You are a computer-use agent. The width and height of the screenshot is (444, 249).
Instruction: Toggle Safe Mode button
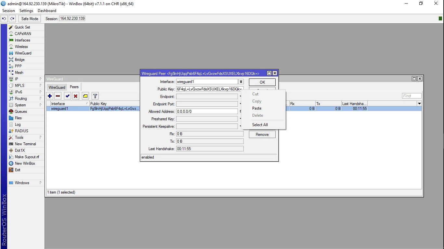(30, 19)
